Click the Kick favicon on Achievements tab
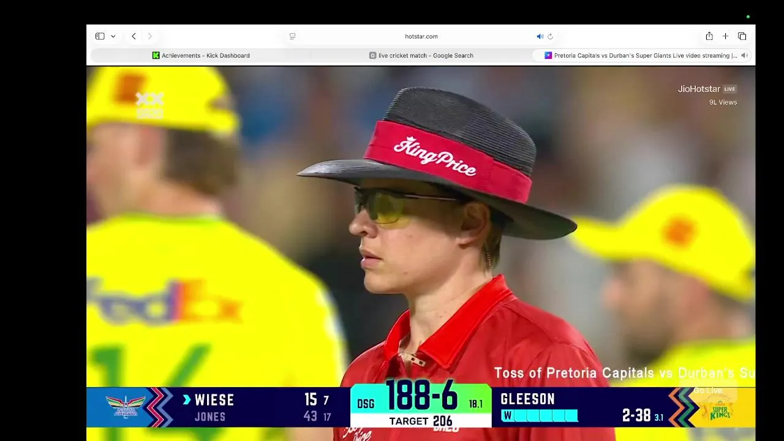The height and width of the screenshot is (441, 784). [x=156, y=55]
